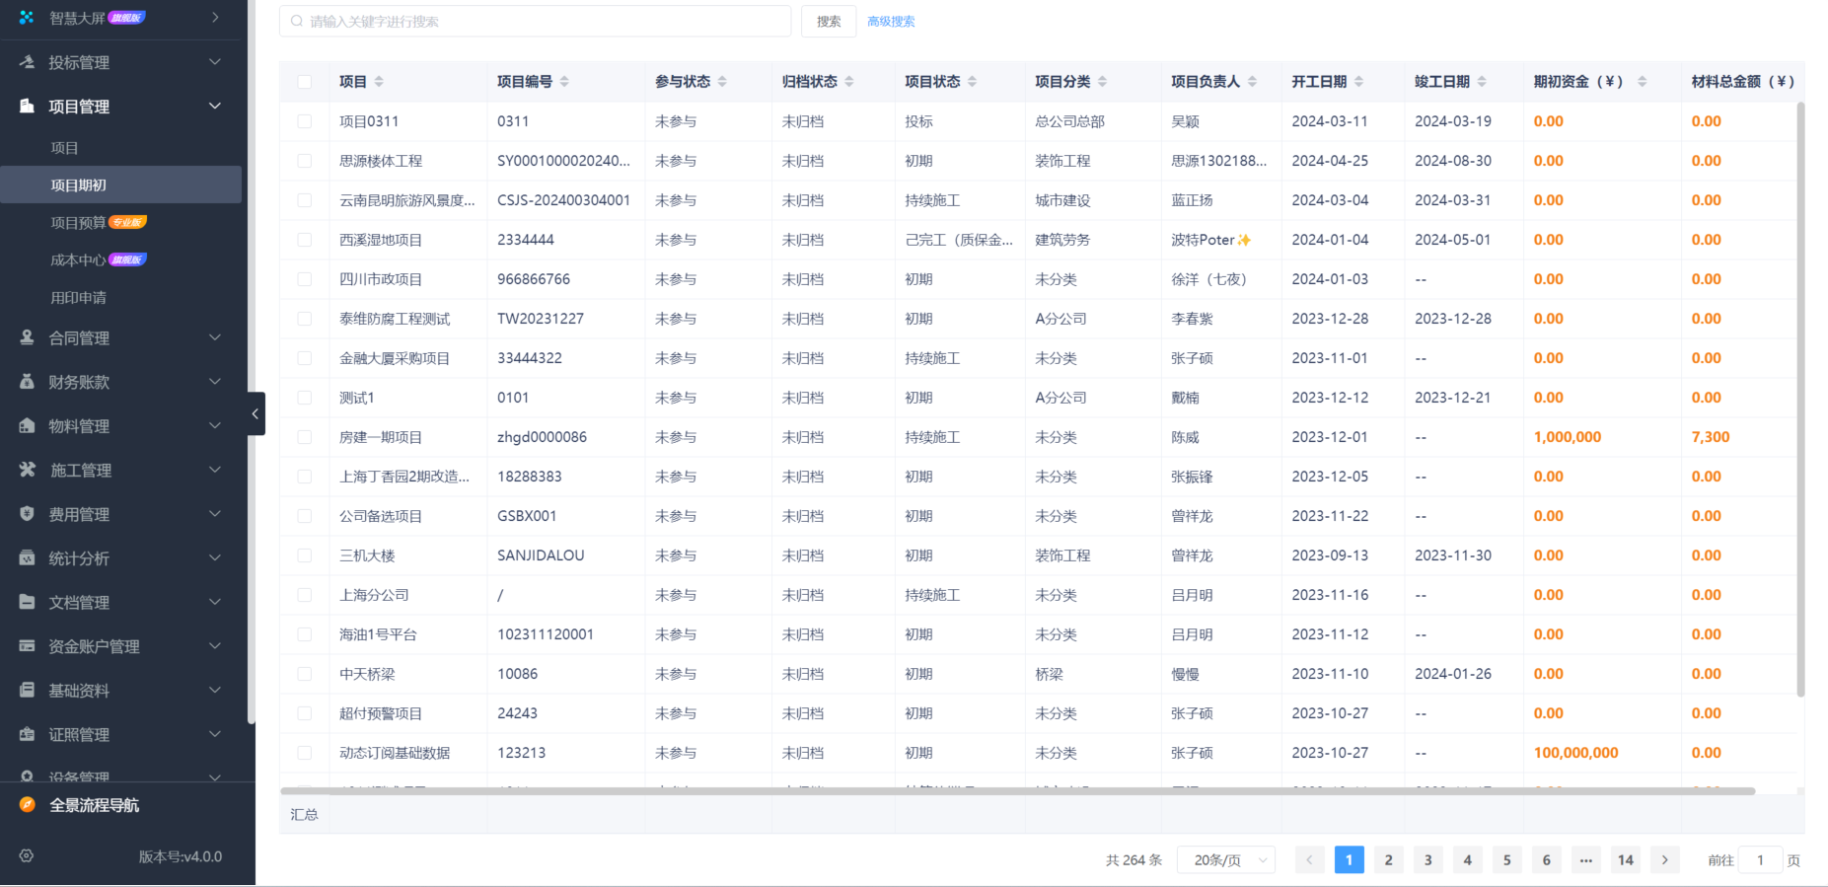This screenshot has height=887, width=1828.
Task: Expand the 物料管理 menu
Action: (214, 426)
